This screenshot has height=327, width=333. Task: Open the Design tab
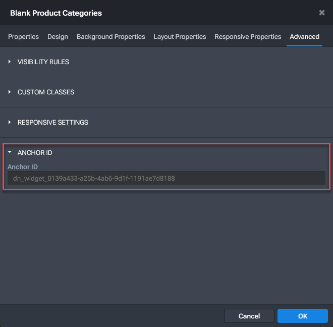(58, 37)
